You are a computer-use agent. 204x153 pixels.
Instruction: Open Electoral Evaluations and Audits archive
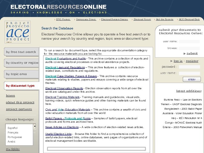(x=65, y=59)
